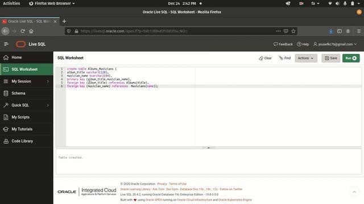Click the microphone icon in the top bar
The image size is (364, 204).
pos(345,3)
